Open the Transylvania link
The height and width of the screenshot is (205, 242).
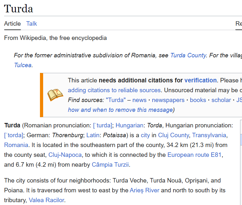pos(209,135)
